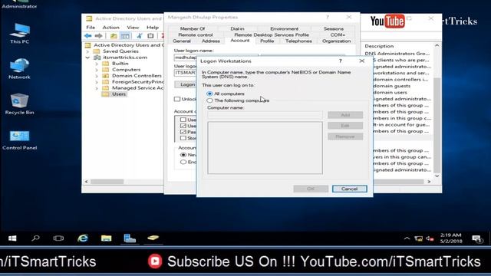Viewport: 491px width, 276px height.
Task: Switch to Member Of tab
Action: [193, 28]
